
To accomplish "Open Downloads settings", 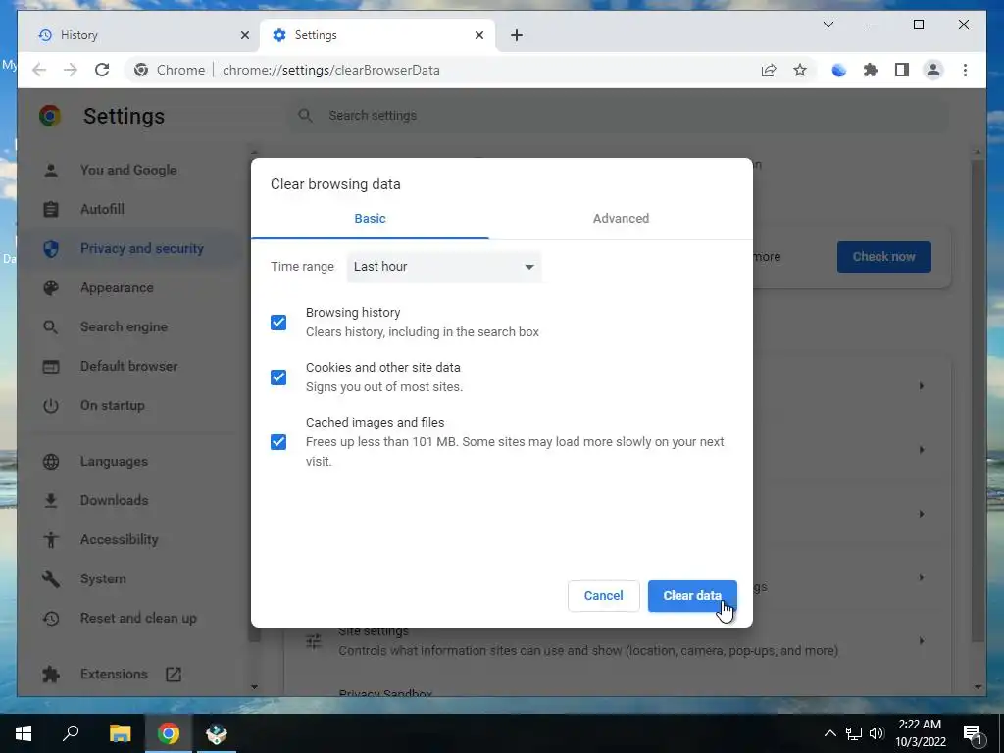I will click(x=114, y=501).
